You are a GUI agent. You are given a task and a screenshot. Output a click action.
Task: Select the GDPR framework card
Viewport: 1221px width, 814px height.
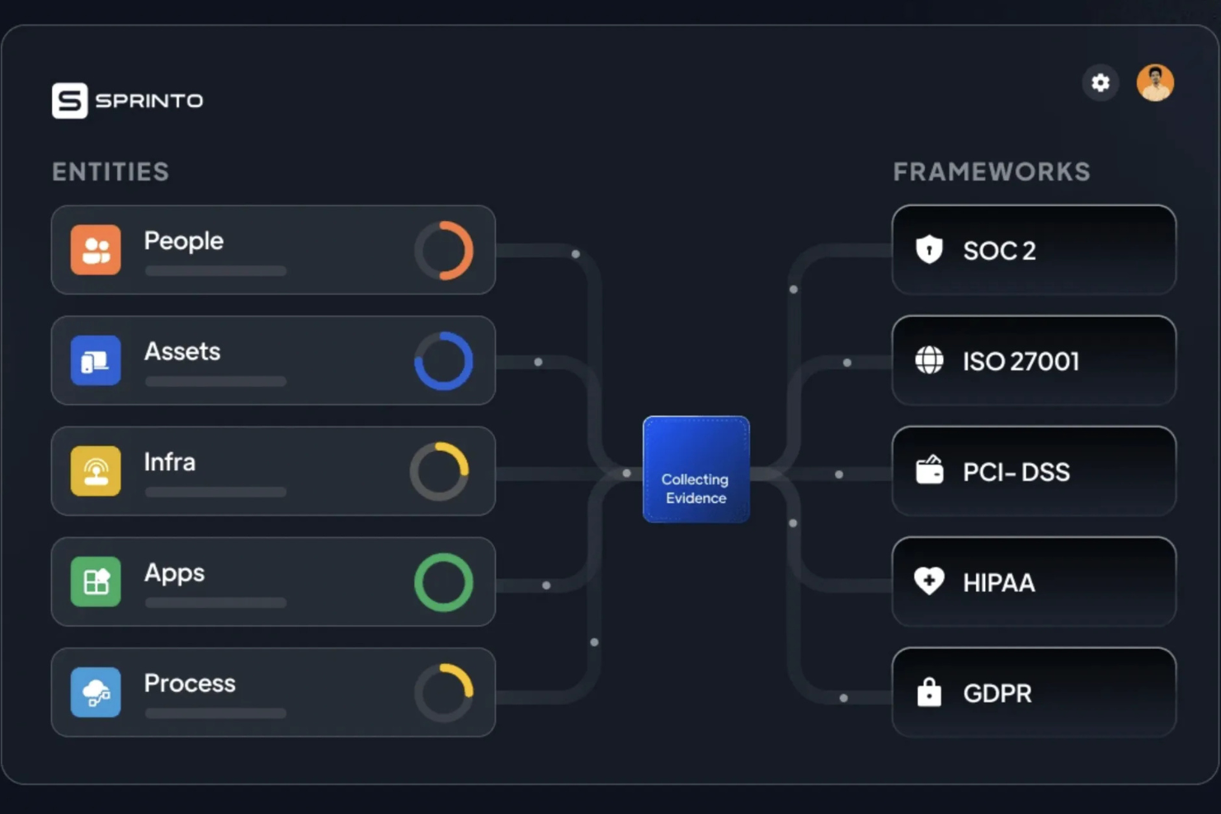coord(1034,692)
